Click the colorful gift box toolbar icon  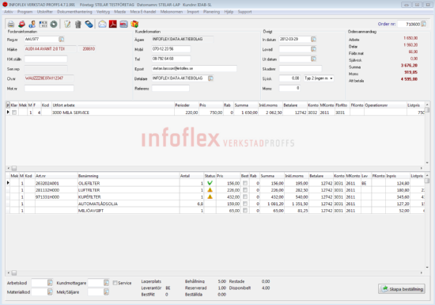(x=134, y=25)
